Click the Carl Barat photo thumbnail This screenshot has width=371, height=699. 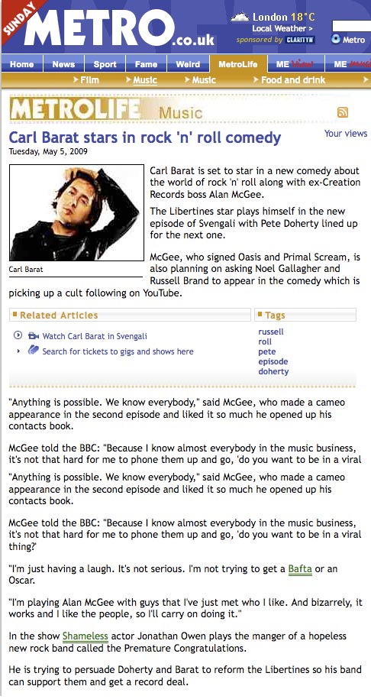tap(76, 212)
